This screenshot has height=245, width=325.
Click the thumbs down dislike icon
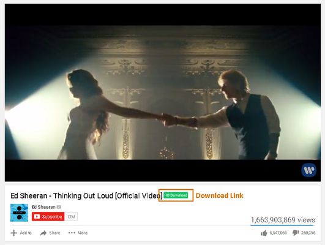click(x=296, y=233)
